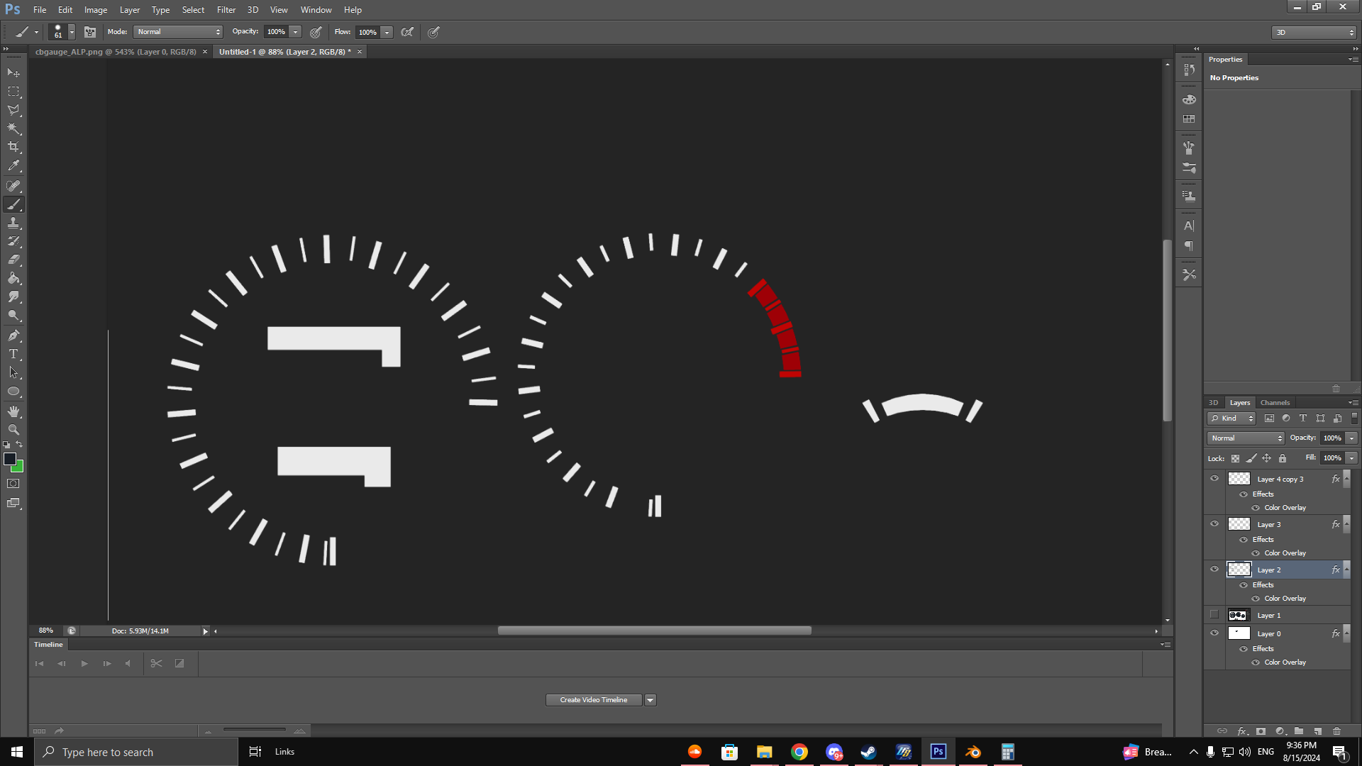Toggle Layer 0 Color Overlay effect visibility
The image size is (1362, 766).
pos(1256,662)
